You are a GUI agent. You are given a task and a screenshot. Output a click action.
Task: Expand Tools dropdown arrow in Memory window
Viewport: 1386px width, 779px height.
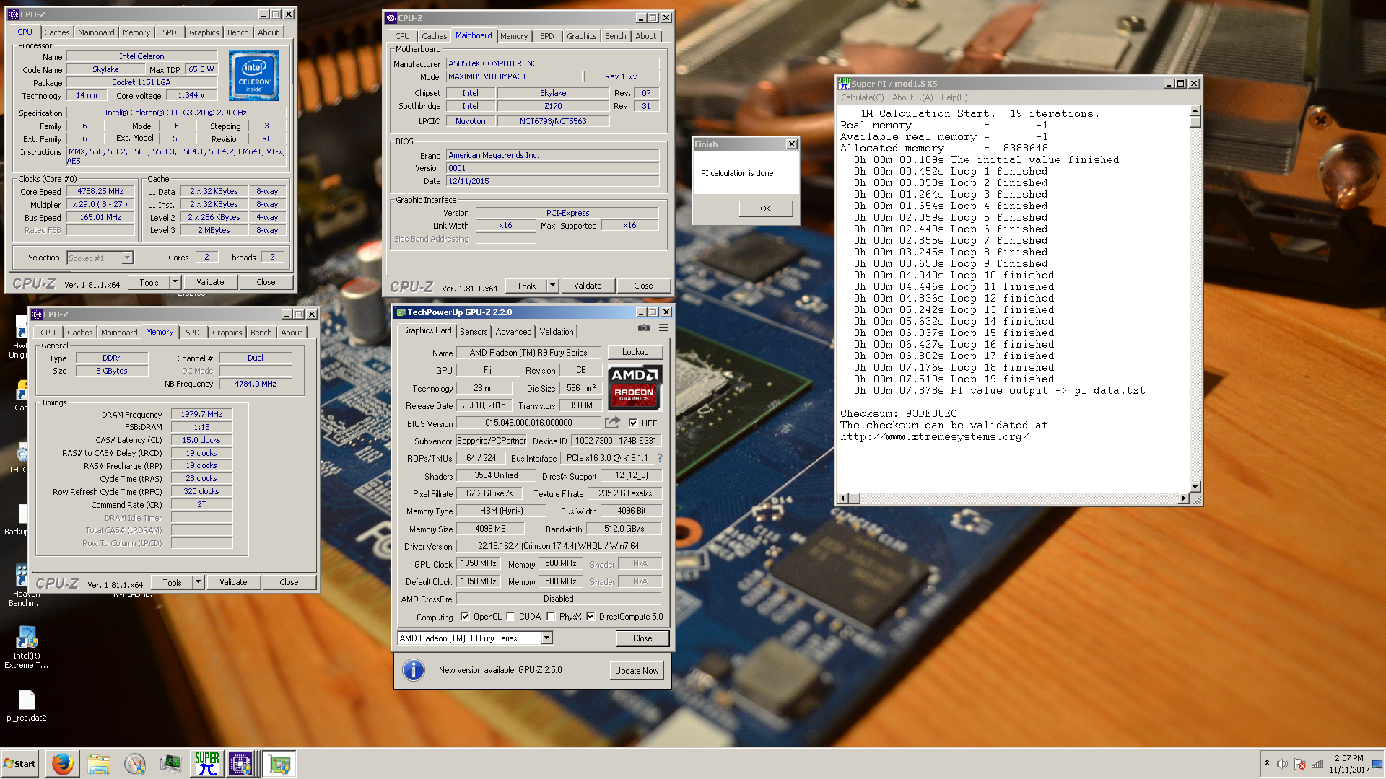point(198,582)
